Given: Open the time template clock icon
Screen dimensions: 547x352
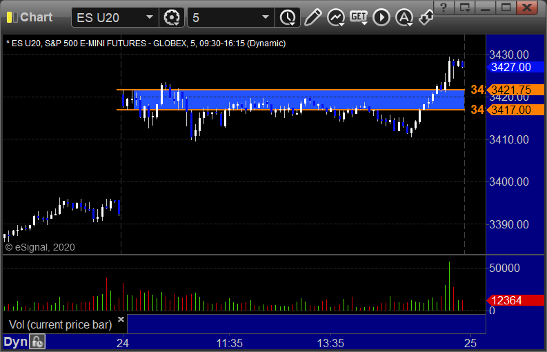Looking at the screenshot, I should point(288,17).
